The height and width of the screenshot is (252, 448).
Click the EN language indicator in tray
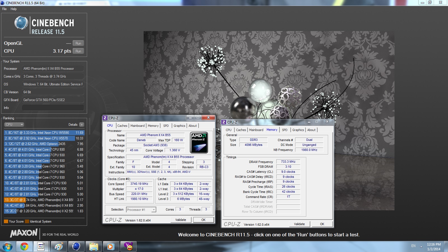tap(413, 246)
